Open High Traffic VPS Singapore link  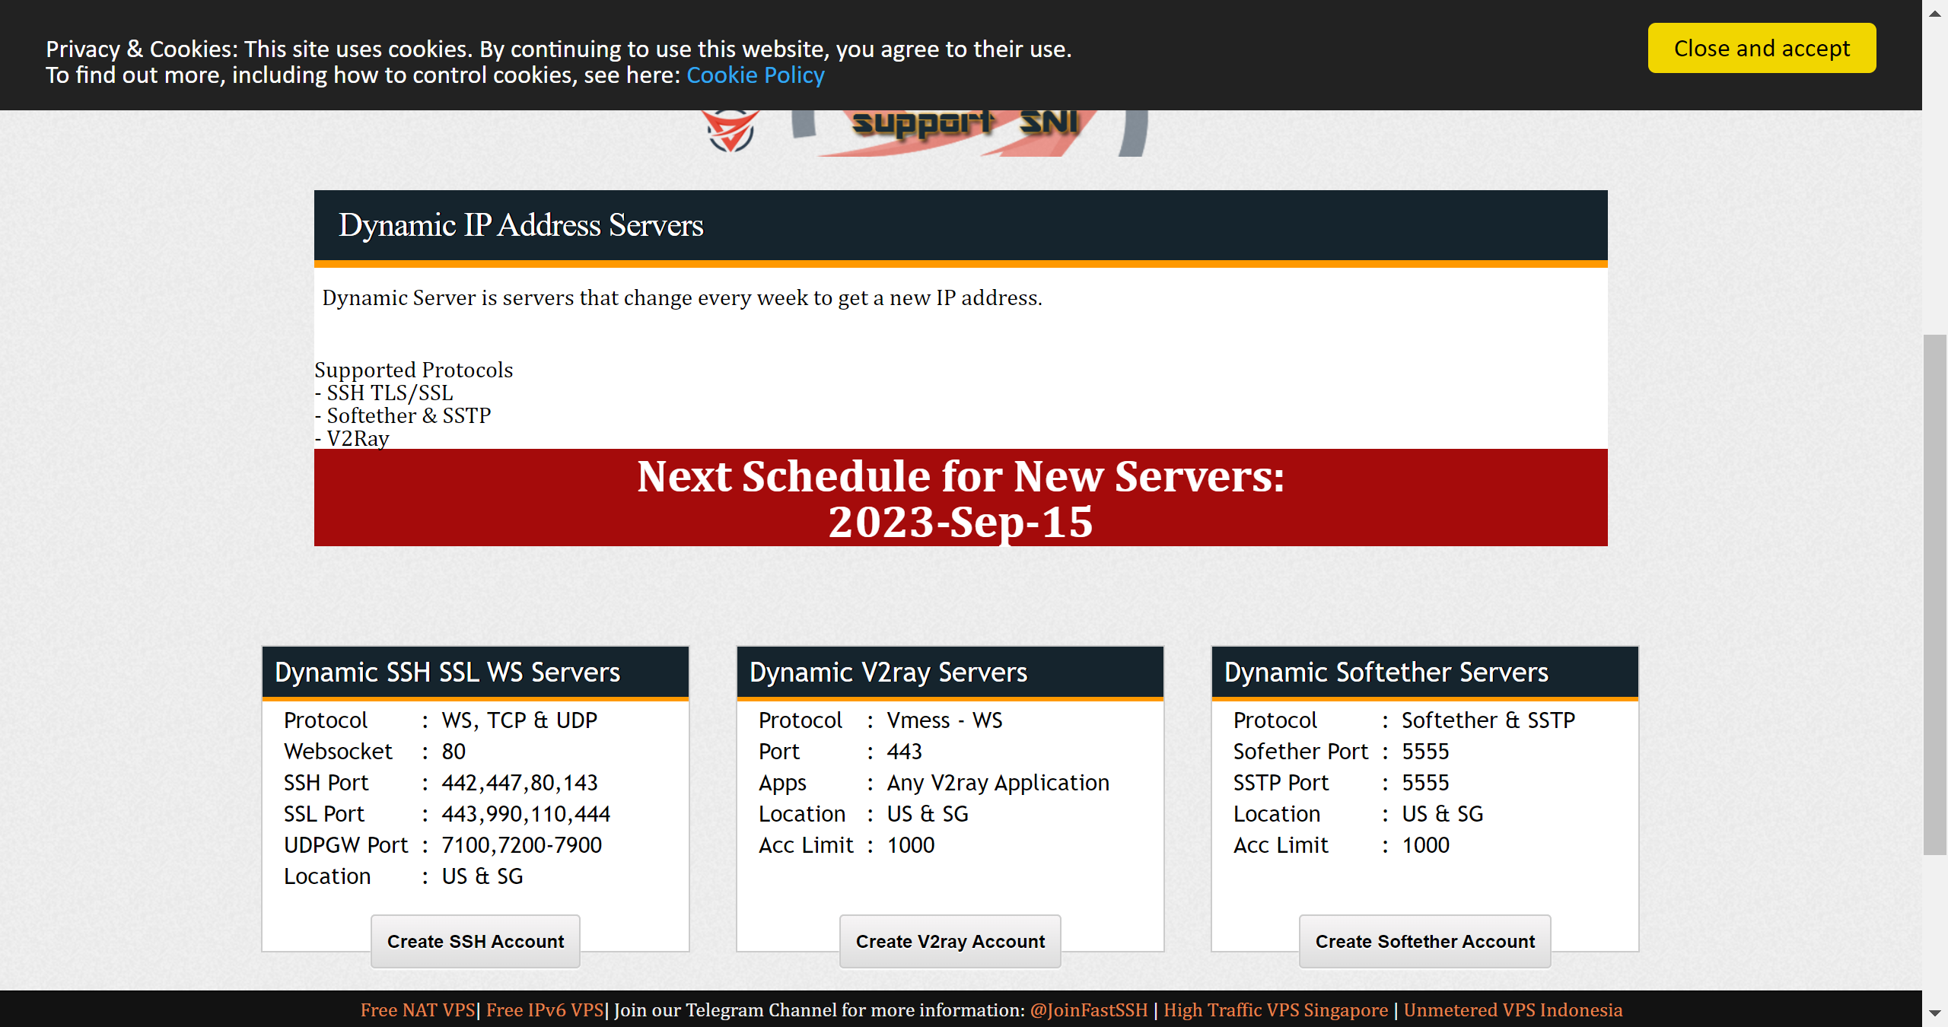(1275, 1010)
